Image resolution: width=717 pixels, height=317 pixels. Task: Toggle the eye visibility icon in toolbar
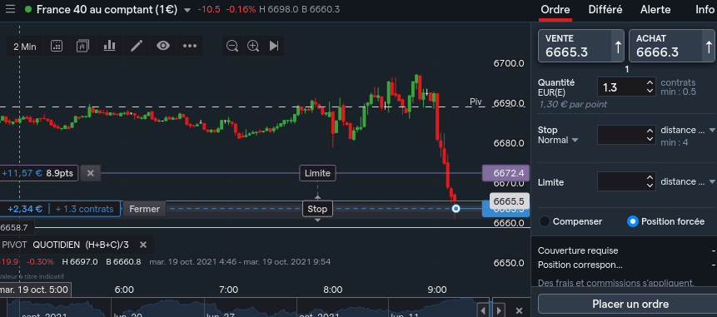163,46
